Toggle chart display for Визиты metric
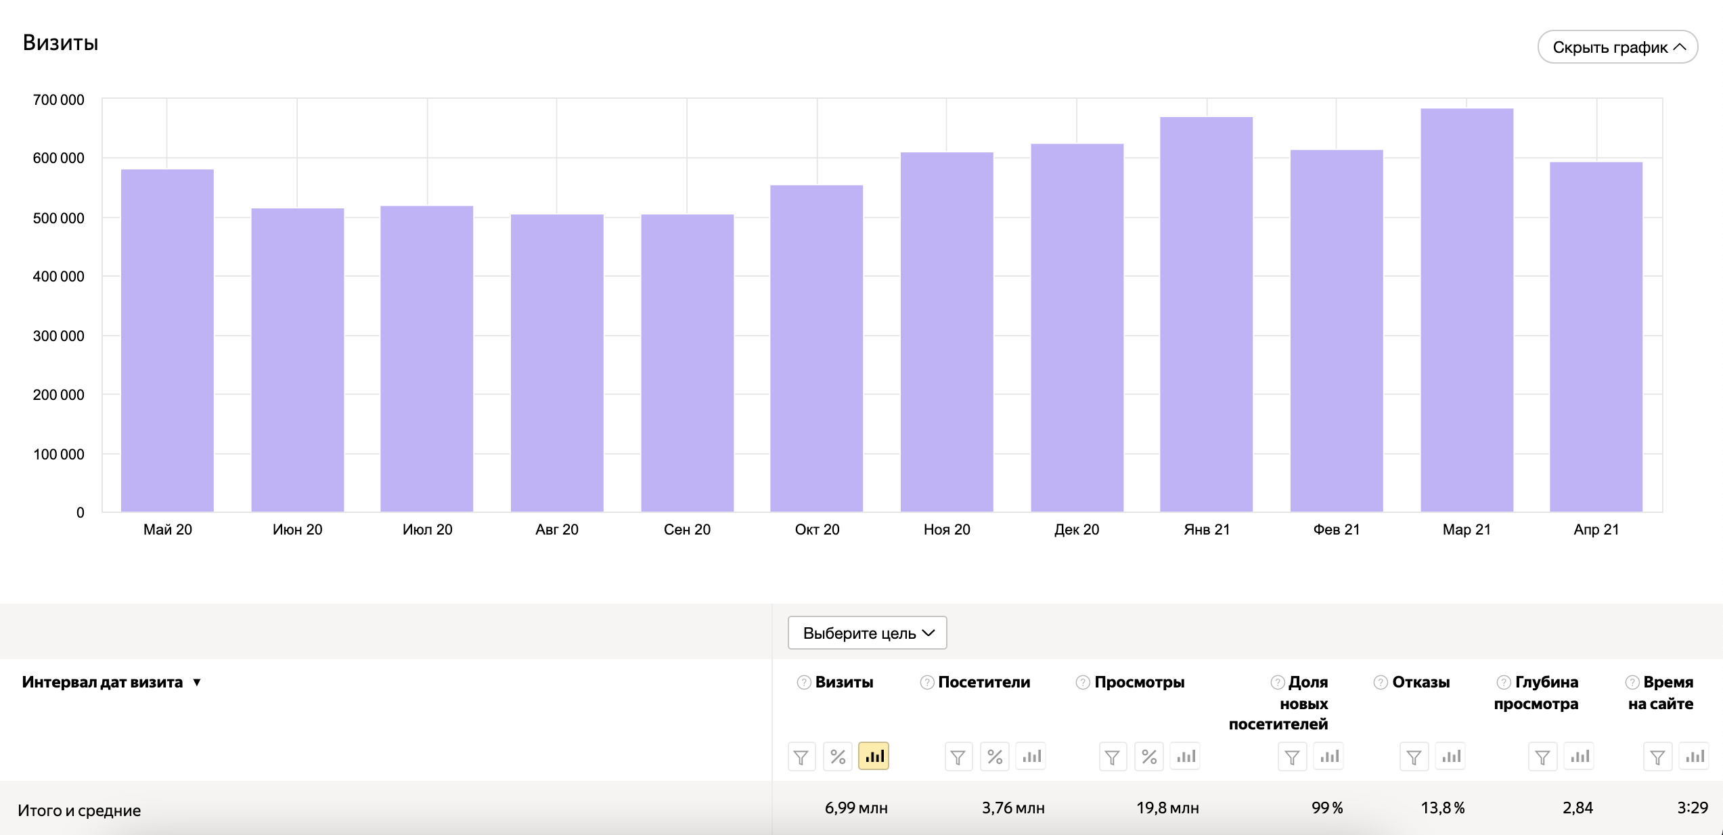This screenshot has width=1723, height=835. pos(874,757)
